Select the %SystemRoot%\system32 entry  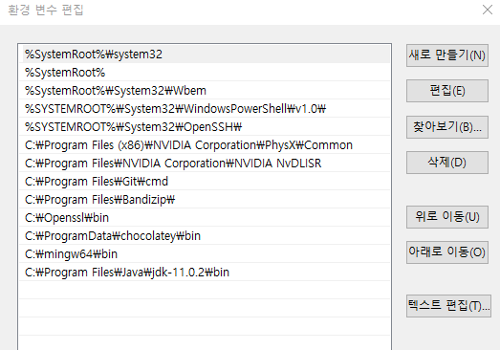point(205,55)
